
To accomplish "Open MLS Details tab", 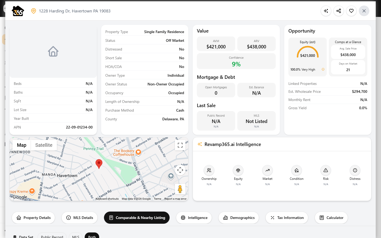I will pos(79,218).
